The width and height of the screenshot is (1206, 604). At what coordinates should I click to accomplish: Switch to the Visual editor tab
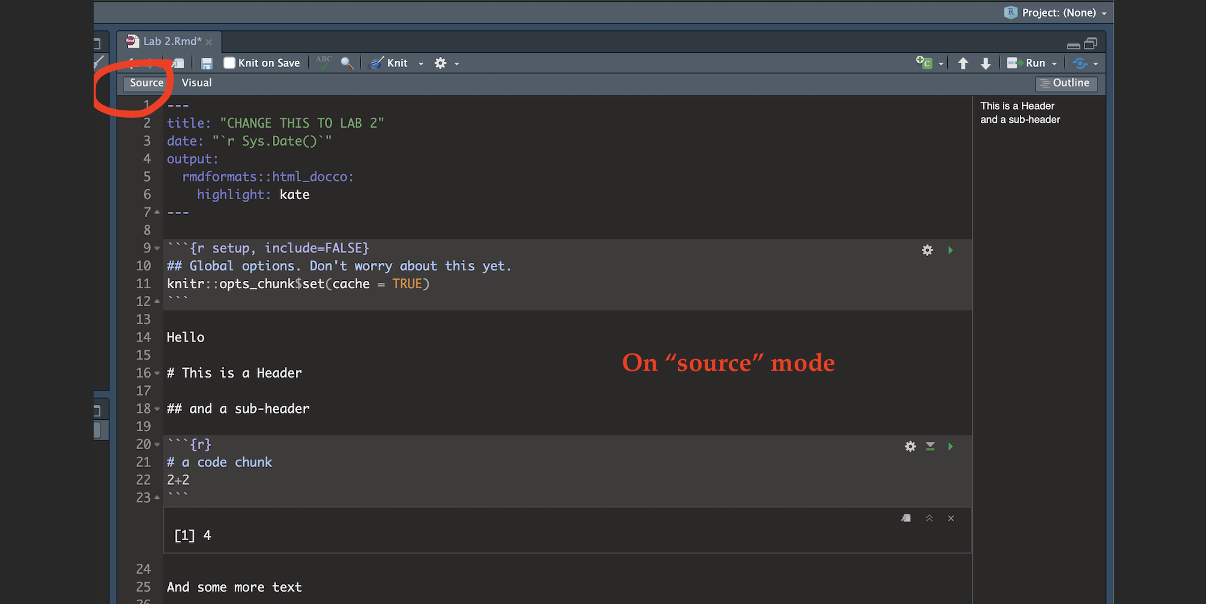(x=196, y=83)
